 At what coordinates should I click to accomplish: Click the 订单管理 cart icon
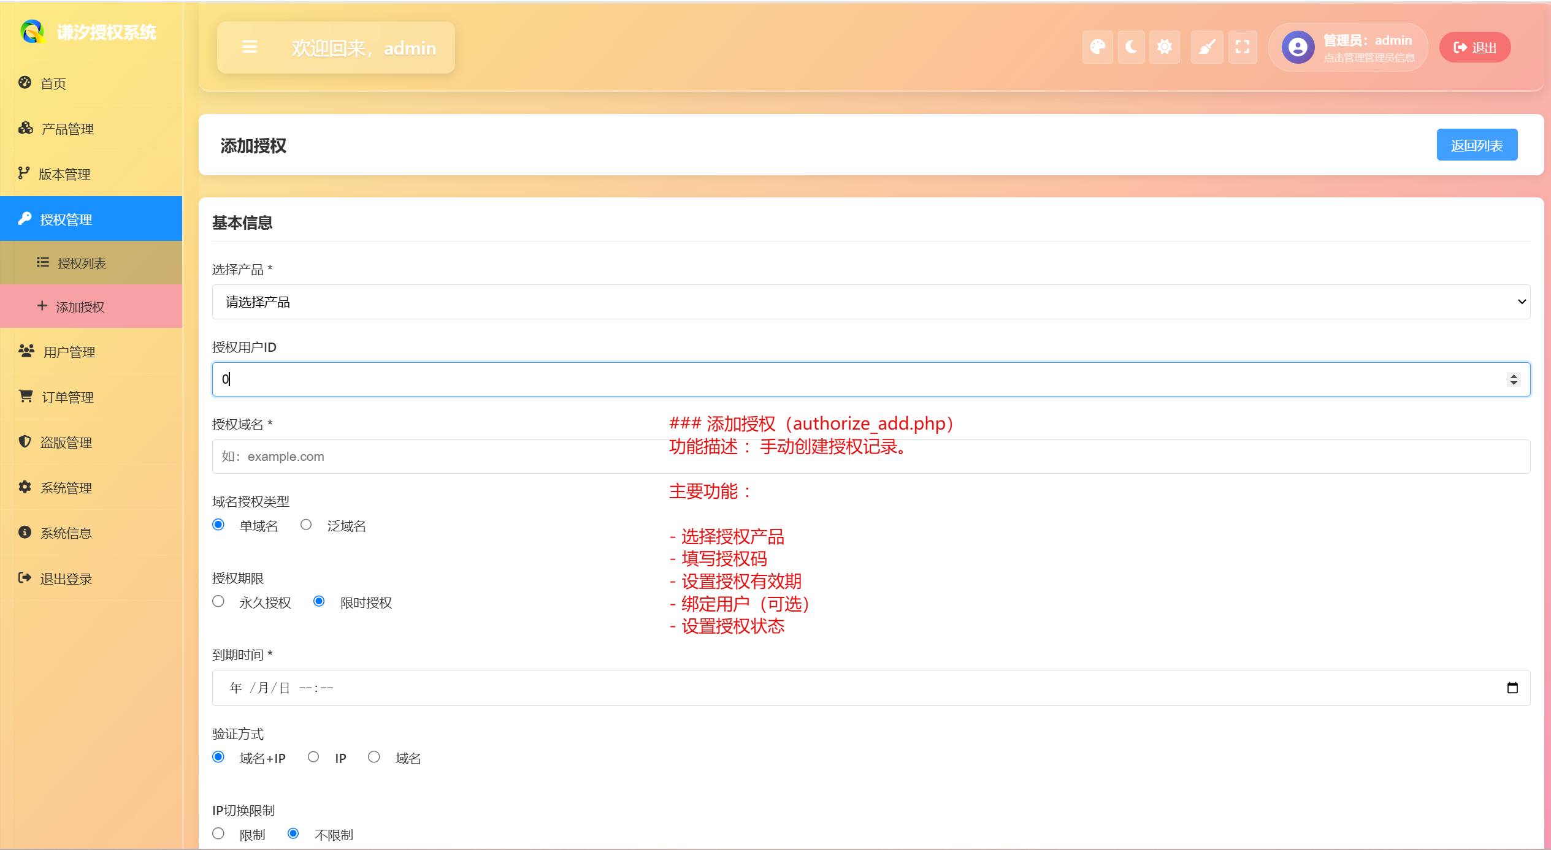point(26,397)
